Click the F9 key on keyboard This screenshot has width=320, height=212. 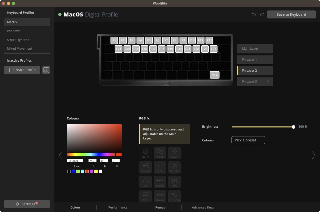pos(183,40)
